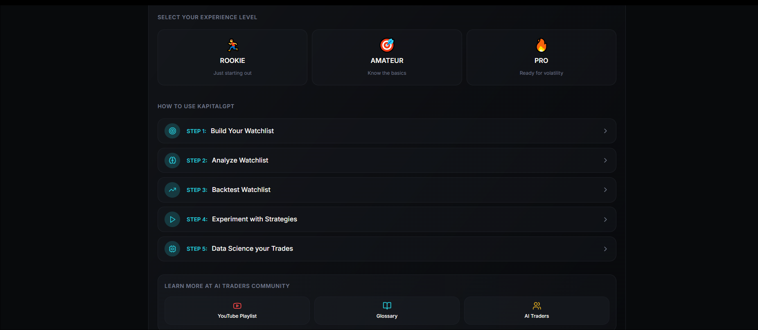Expand the Data Science your Trades chevron
The height and width of the screenshot is (330, 758).
point(605,249)
